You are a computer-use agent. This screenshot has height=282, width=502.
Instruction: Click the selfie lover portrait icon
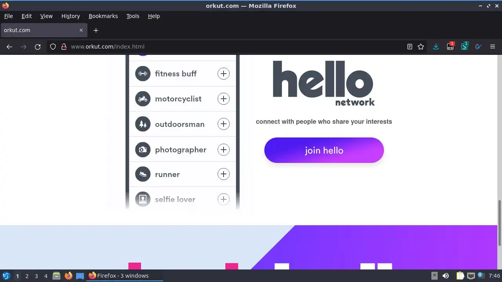click(143, 199)
